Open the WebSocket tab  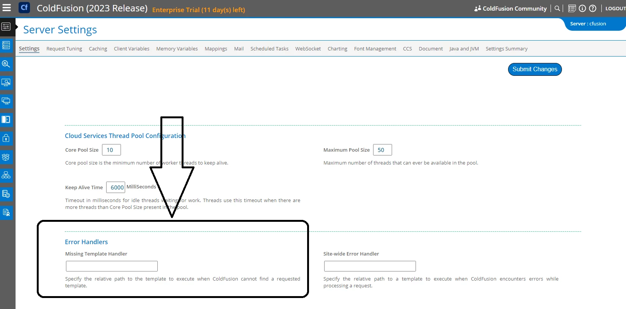(308, 49)
